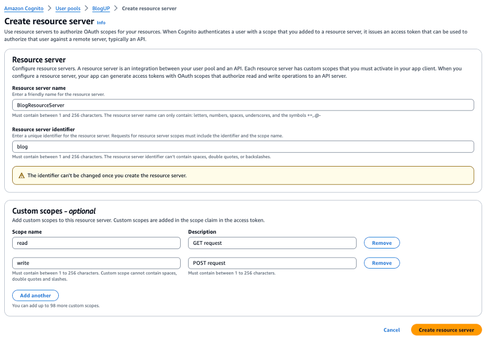This screenshot has height=349, width=496.
Task: Click Add another to create new scope
Action: pyautogui.click(x=35, y=295)
